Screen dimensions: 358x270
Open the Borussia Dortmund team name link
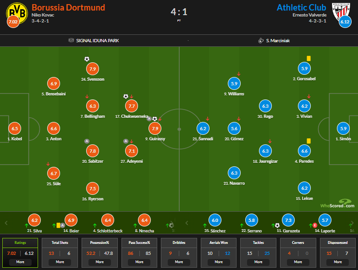coord(68,7)
